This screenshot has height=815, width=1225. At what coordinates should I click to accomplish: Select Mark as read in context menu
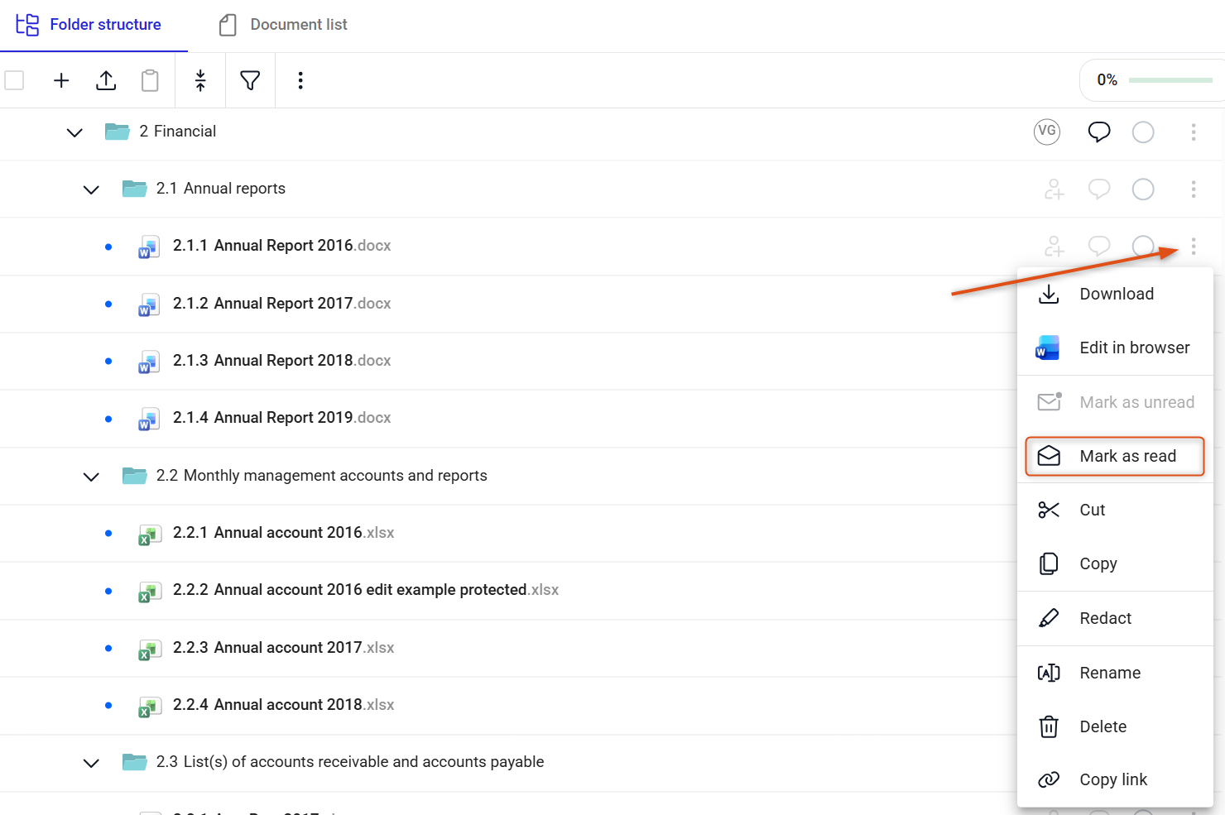[1114, 456]
